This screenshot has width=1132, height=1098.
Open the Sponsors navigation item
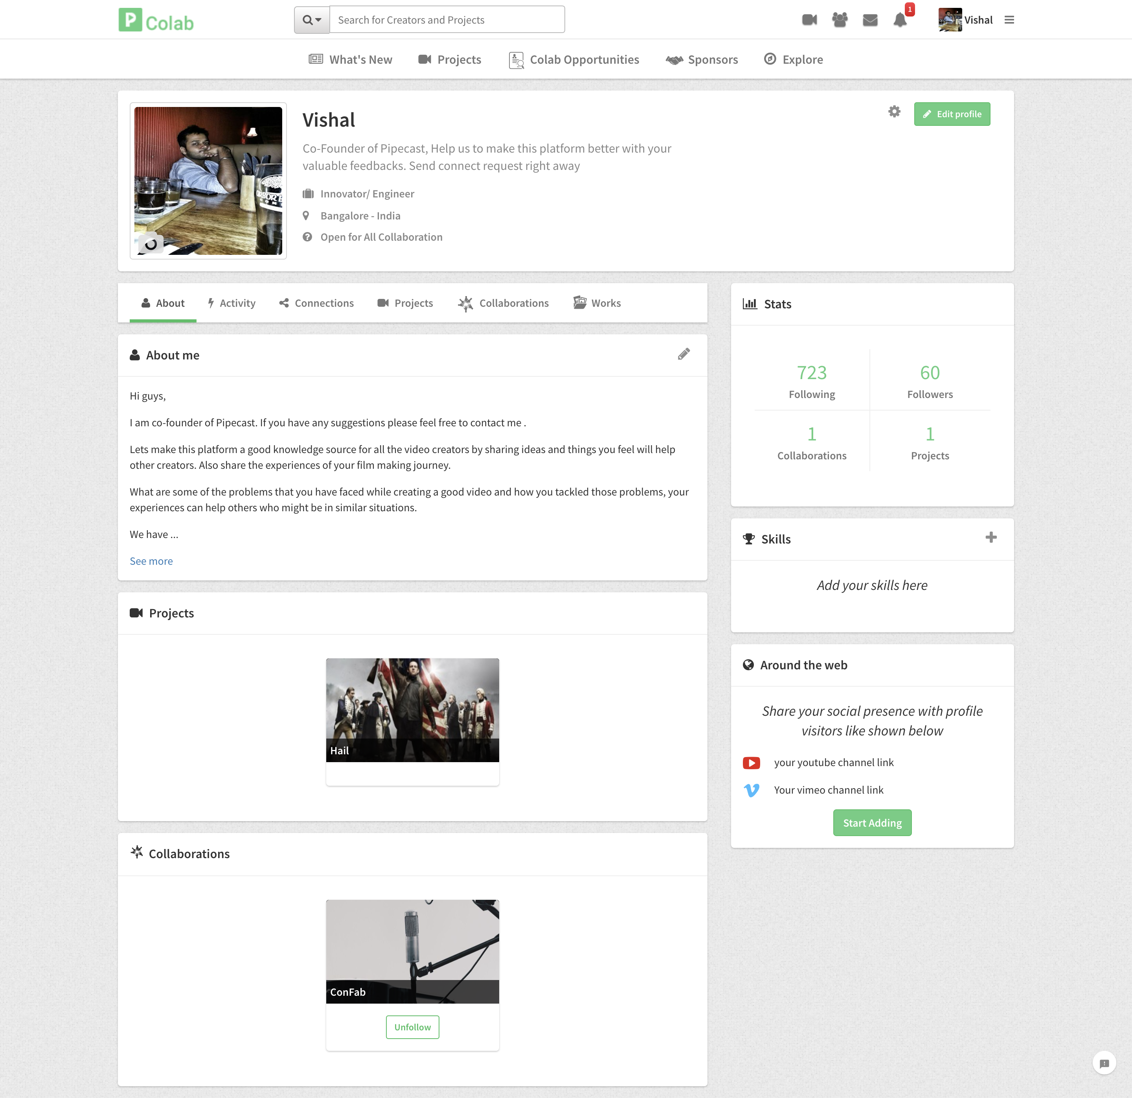[702, 59]
